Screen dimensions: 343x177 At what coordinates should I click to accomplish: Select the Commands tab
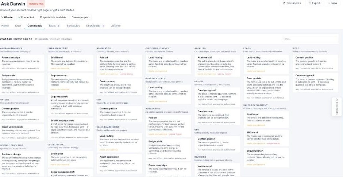(x=35, y=26)
